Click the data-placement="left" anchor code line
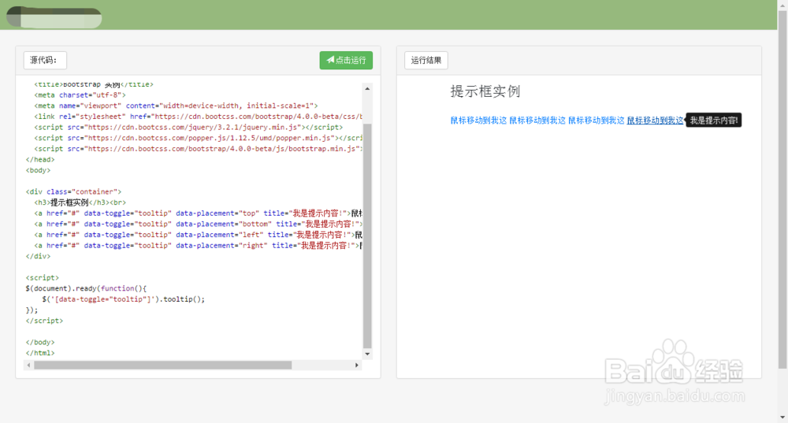 tap(198, 235)
